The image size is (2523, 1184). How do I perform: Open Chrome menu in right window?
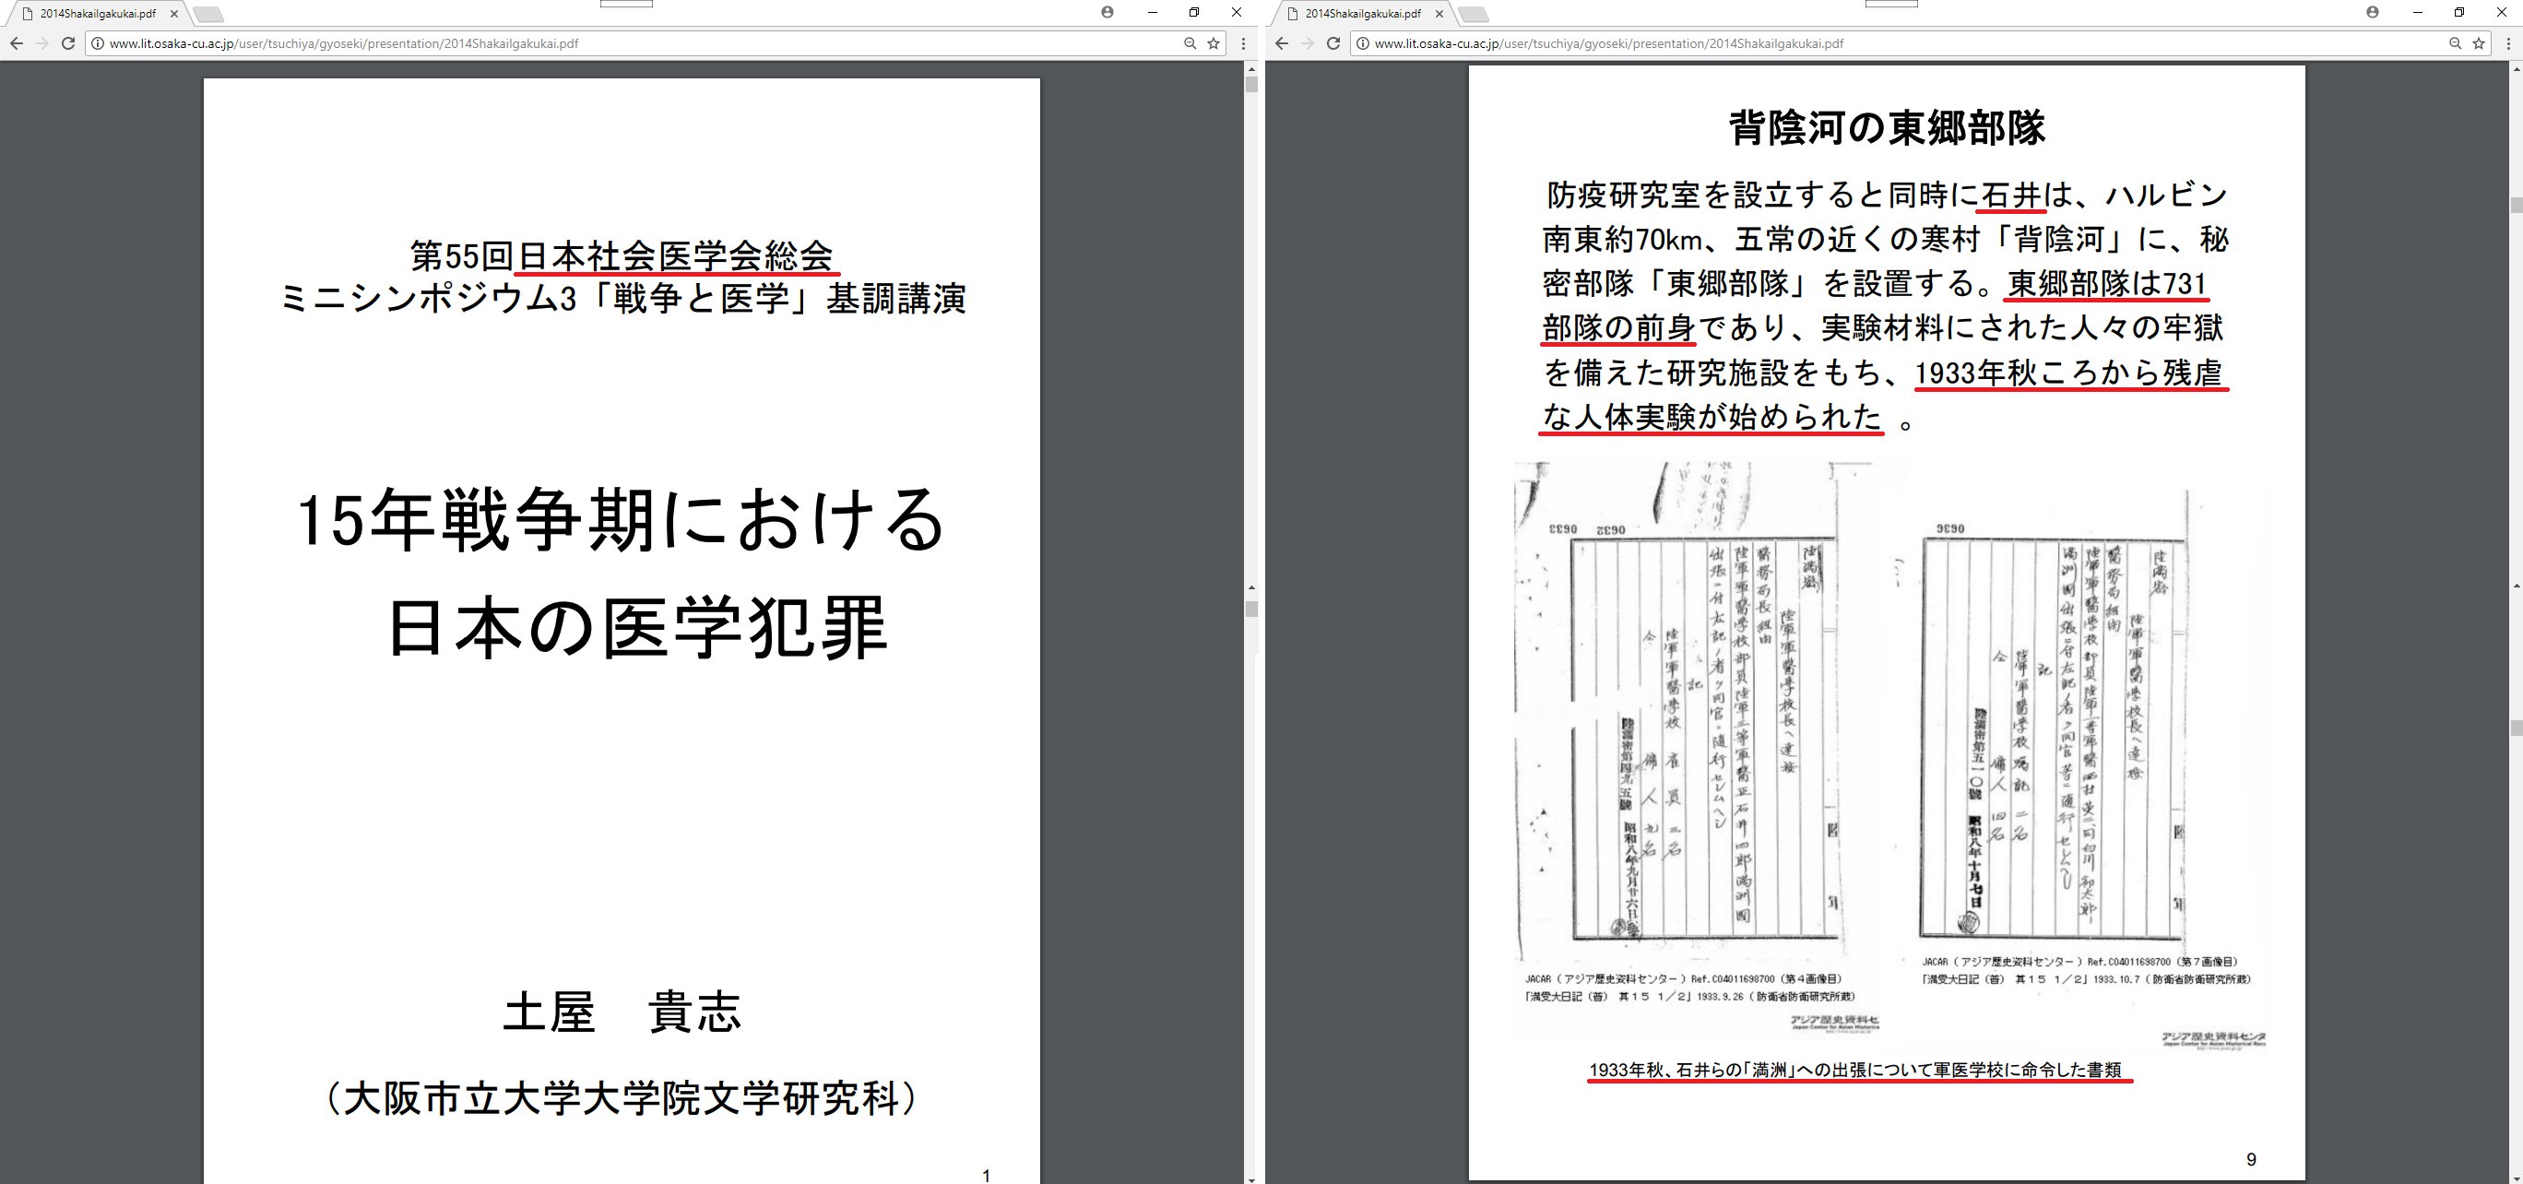[2508, 43]
